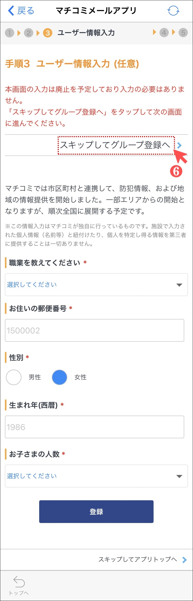Tap the 登録 button
Image resolution: width=193 pixels, height=601 pixels.
96,512
